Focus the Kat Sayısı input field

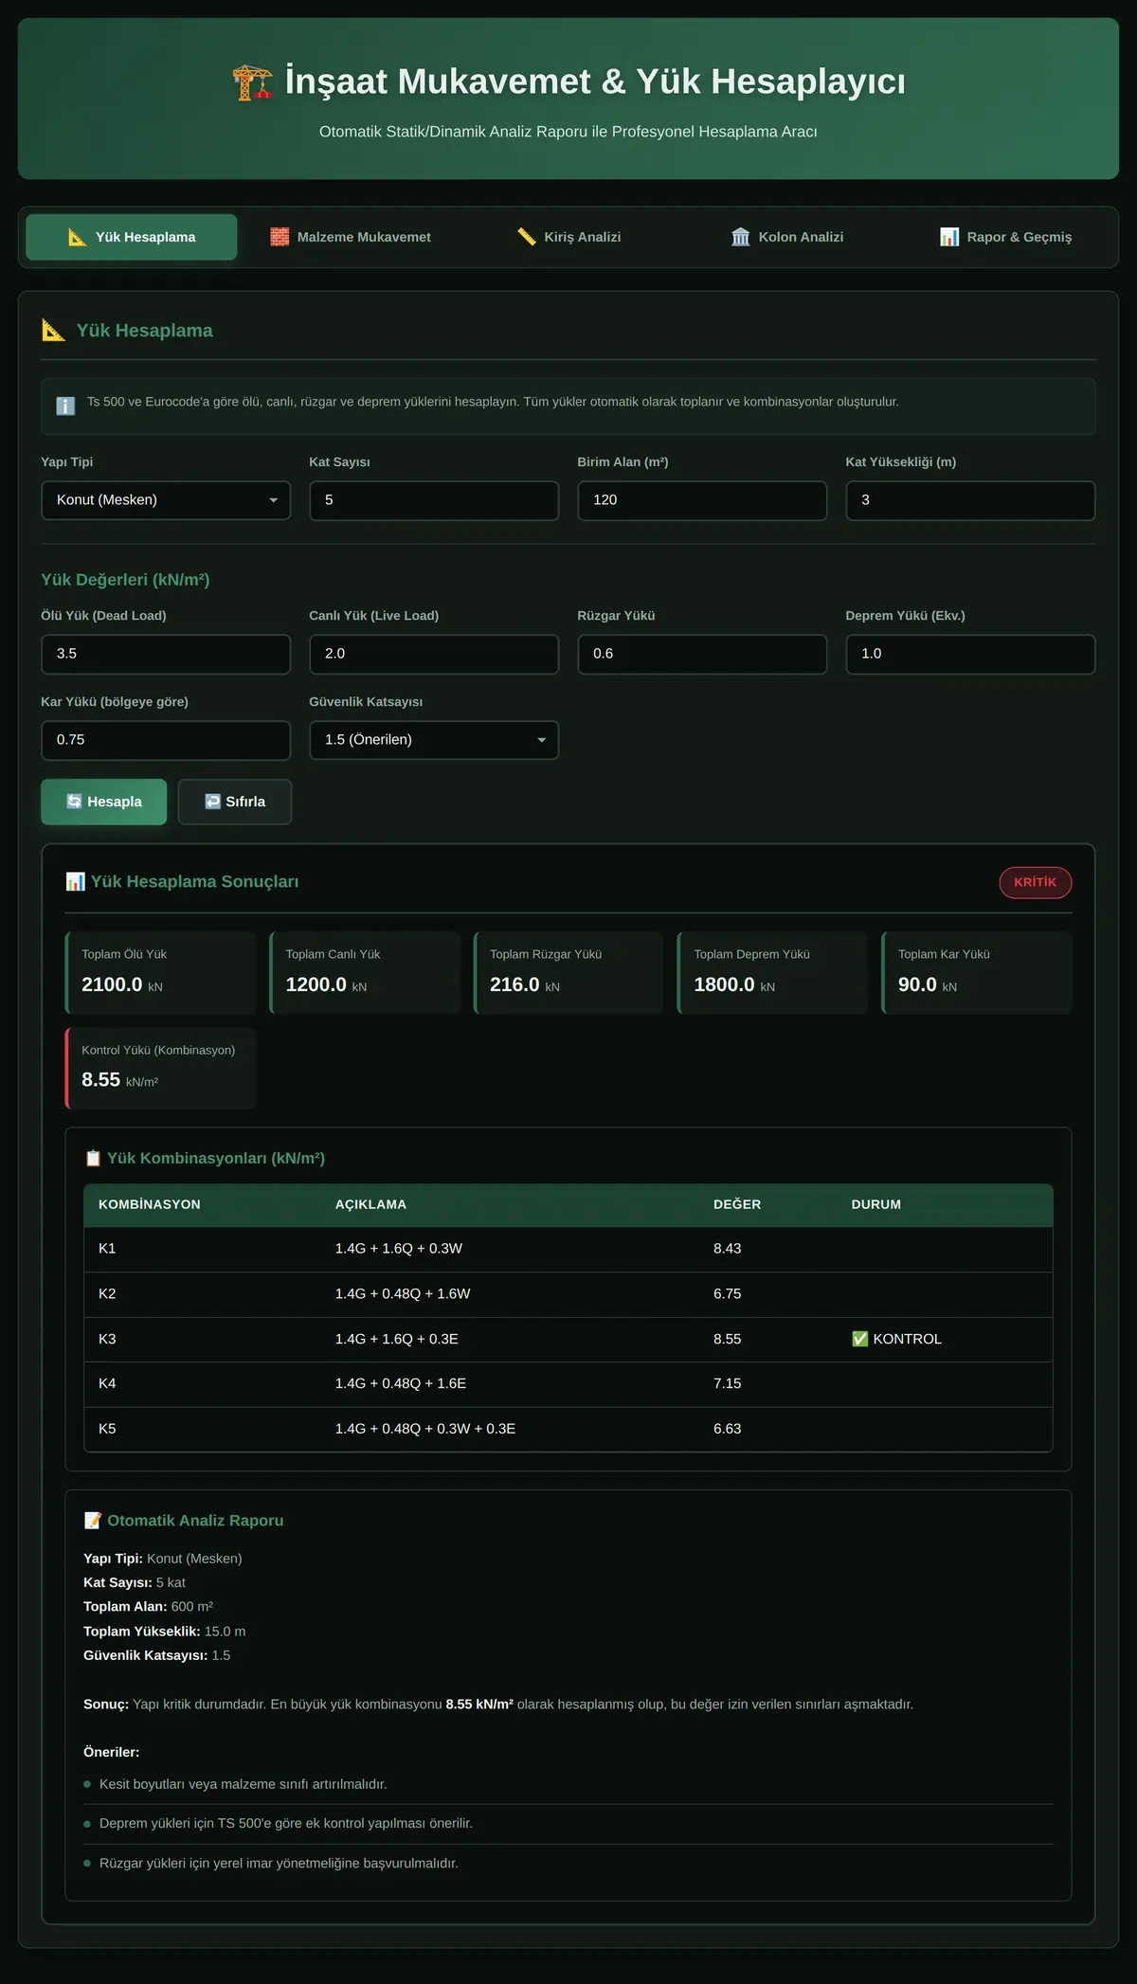[434, 500]
